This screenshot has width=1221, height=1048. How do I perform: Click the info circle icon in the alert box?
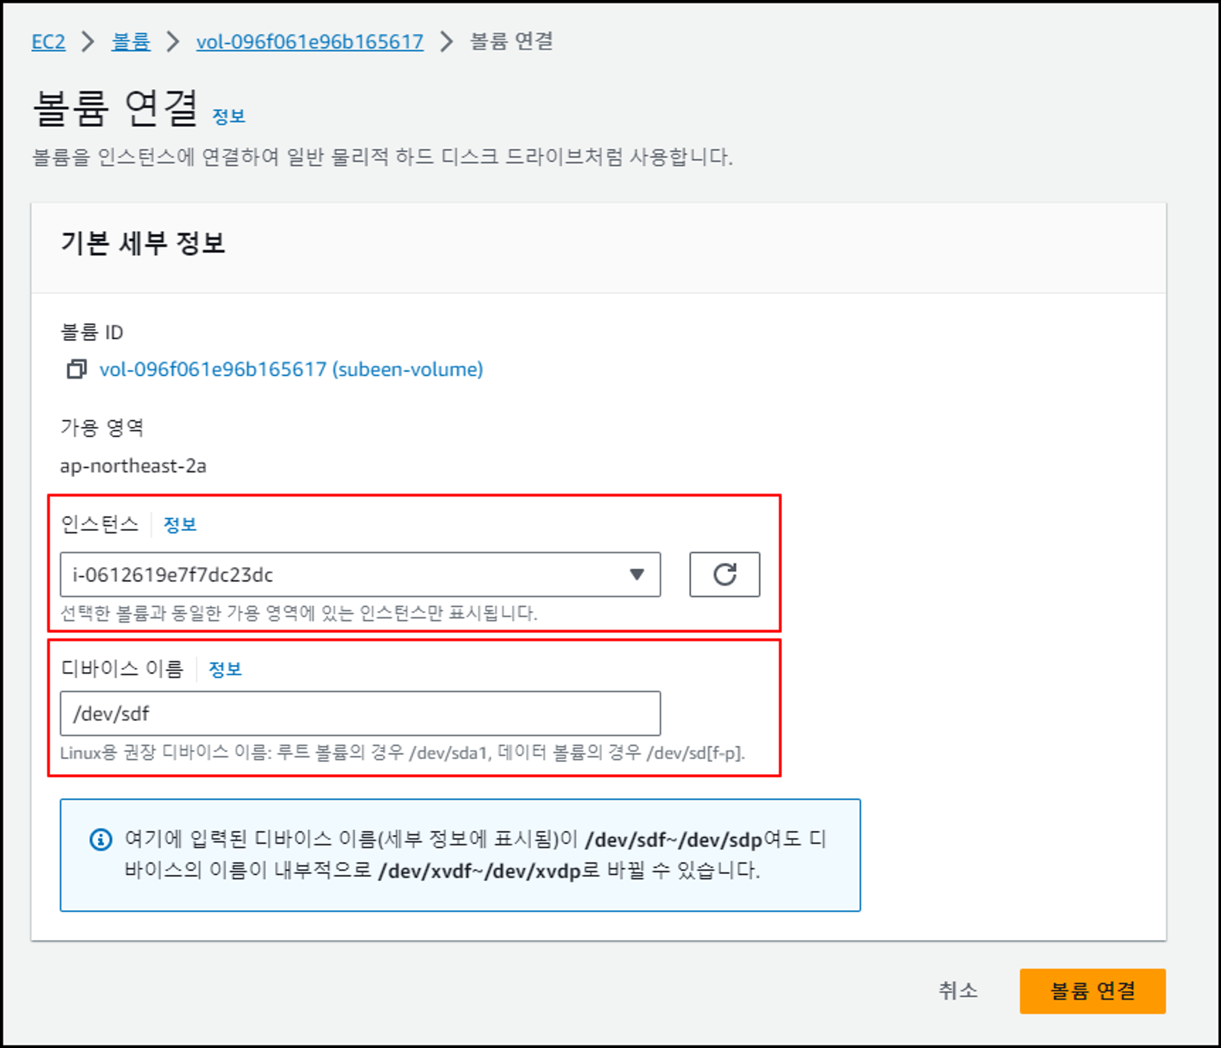point(101,840)
